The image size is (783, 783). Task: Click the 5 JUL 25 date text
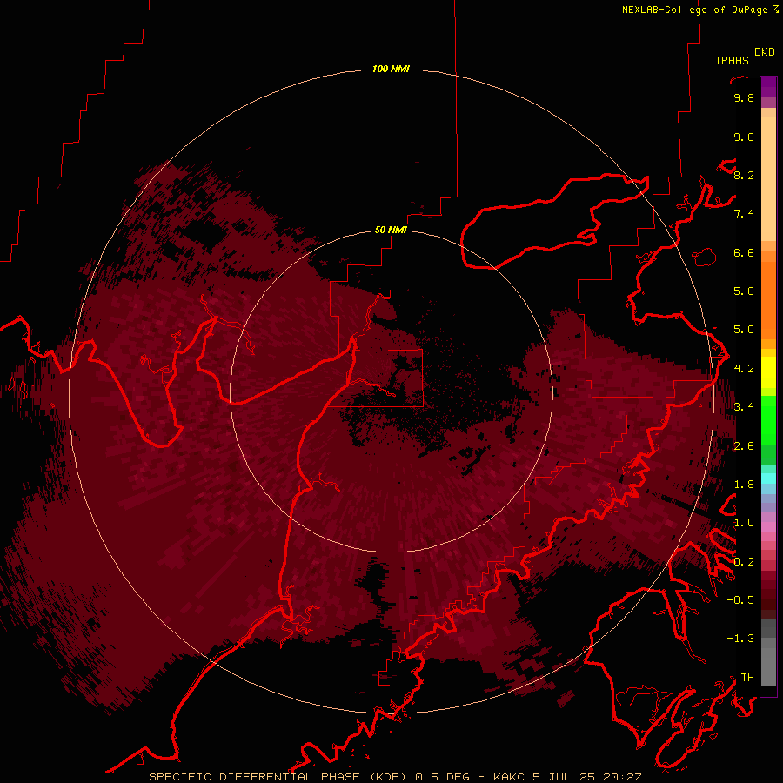coord(565,777)
